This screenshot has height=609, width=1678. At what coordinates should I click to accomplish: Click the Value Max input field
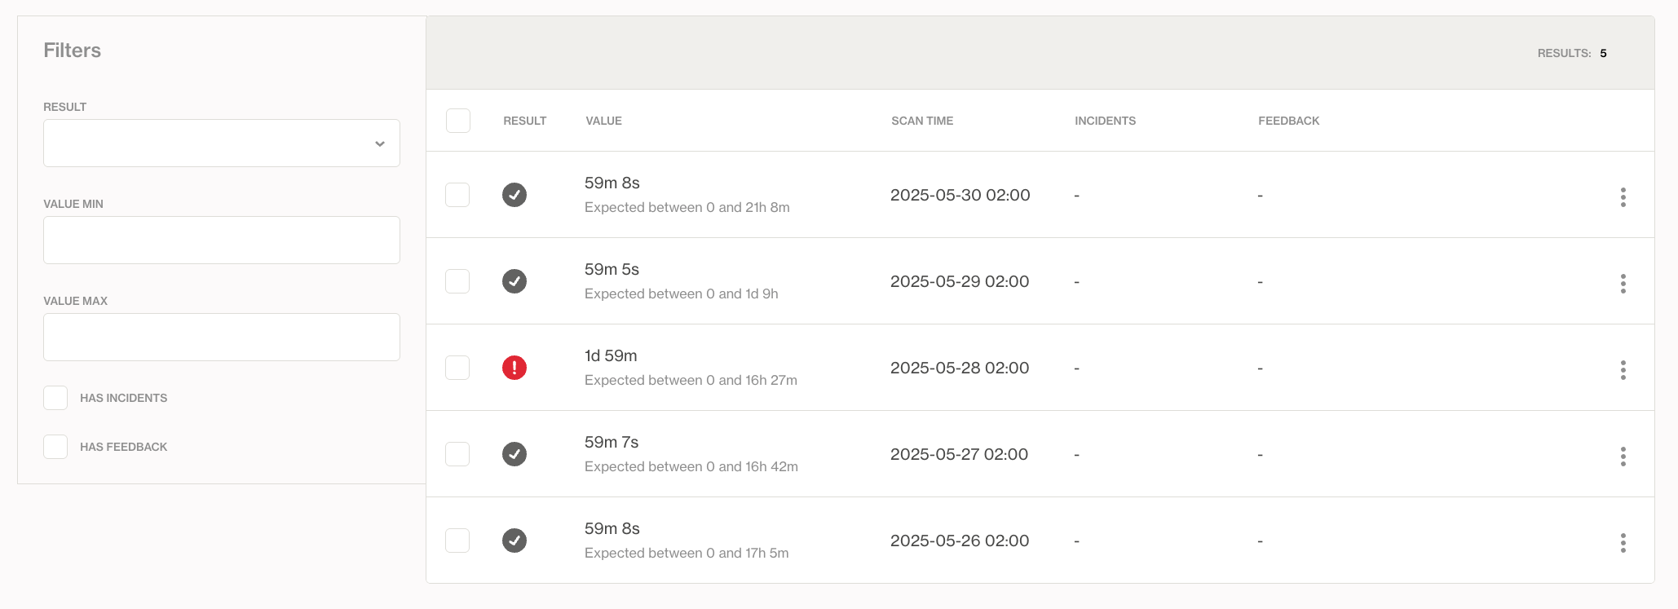tap(222, 338)
